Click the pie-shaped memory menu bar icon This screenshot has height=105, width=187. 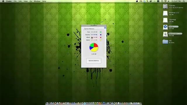(137, 1)
